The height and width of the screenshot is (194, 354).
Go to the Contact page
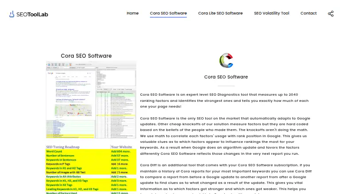pyautogui.click(x=308, y=13)
